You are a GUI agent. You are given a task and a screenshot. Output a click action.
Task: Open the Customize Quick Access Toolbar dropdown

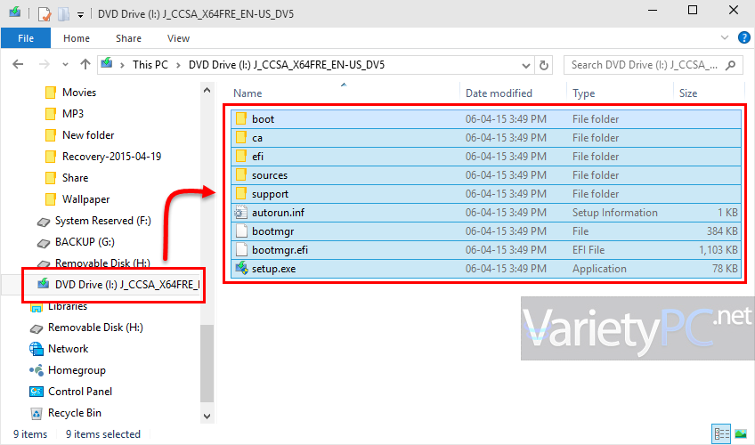[x=80, y=14]
